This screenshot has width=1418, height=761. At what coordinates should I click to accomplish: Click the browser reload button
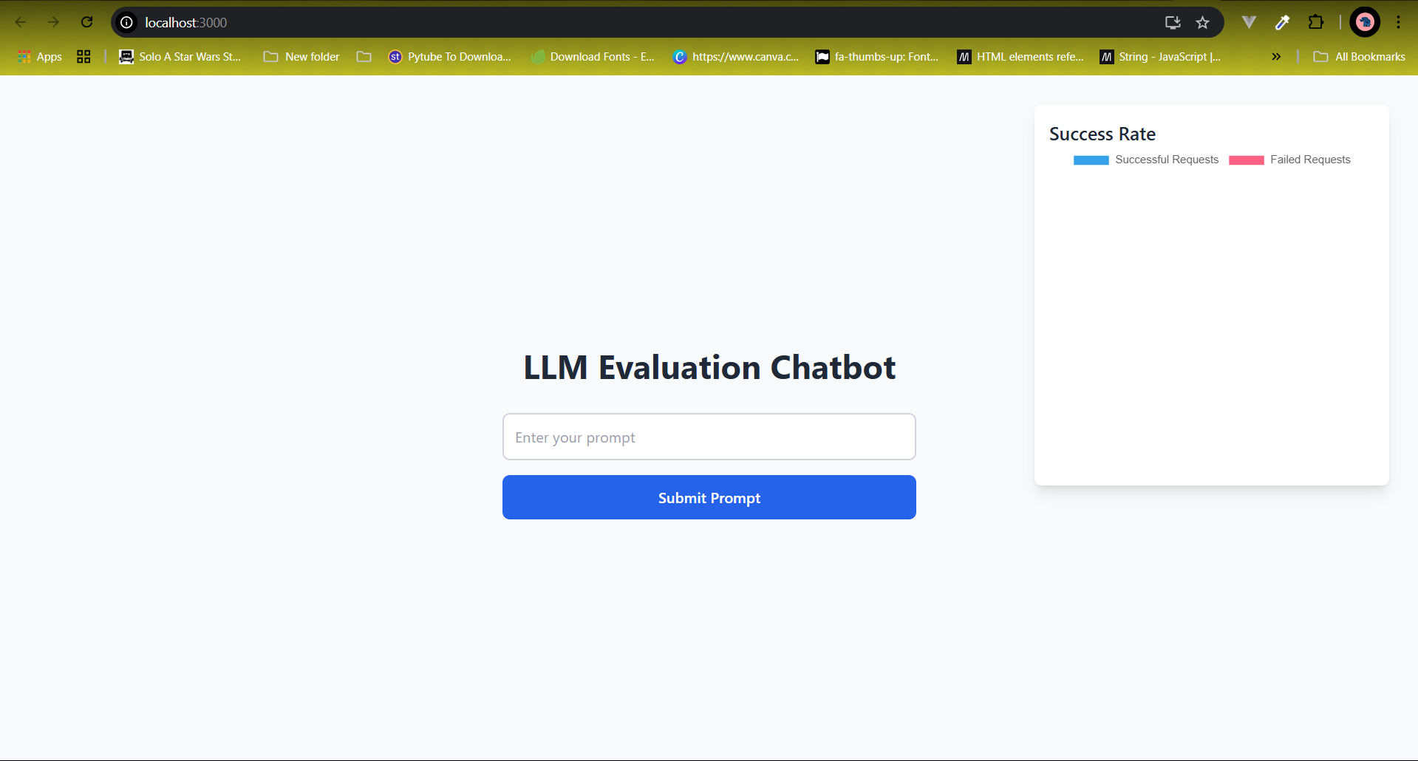coord(87,22)
